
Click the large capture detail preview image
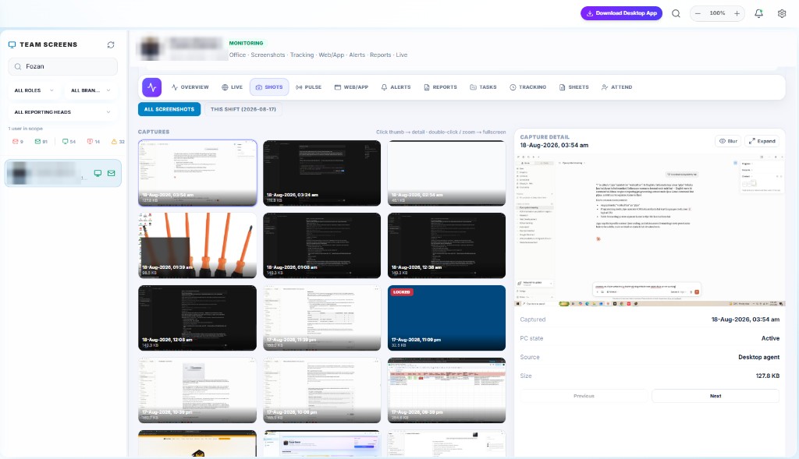(x=650, y=230)
